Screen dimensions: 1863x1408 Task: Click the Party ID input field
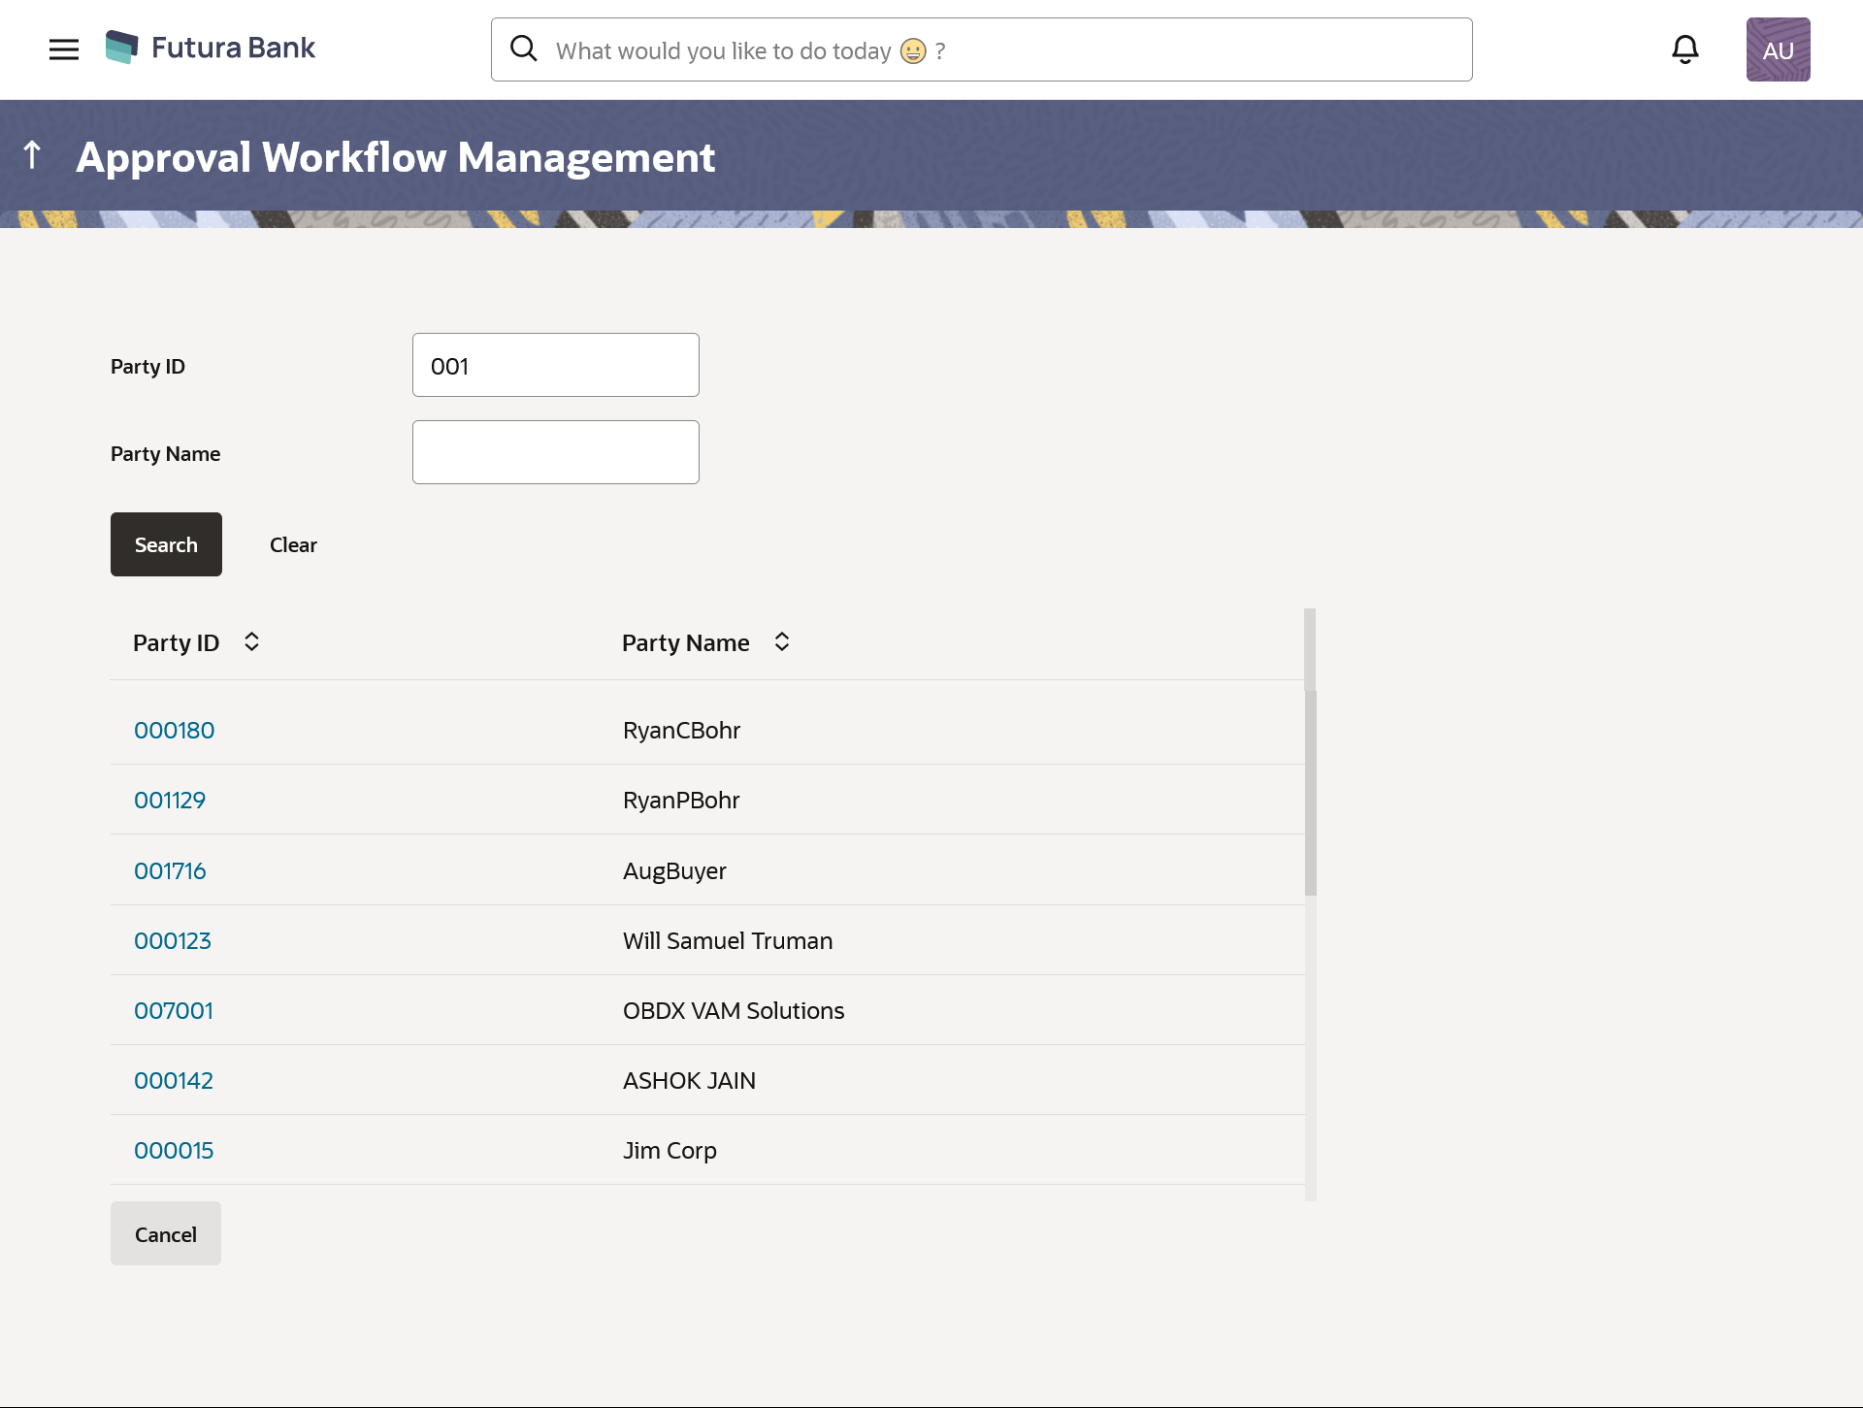pyautogui.click(x=555, y=366)
